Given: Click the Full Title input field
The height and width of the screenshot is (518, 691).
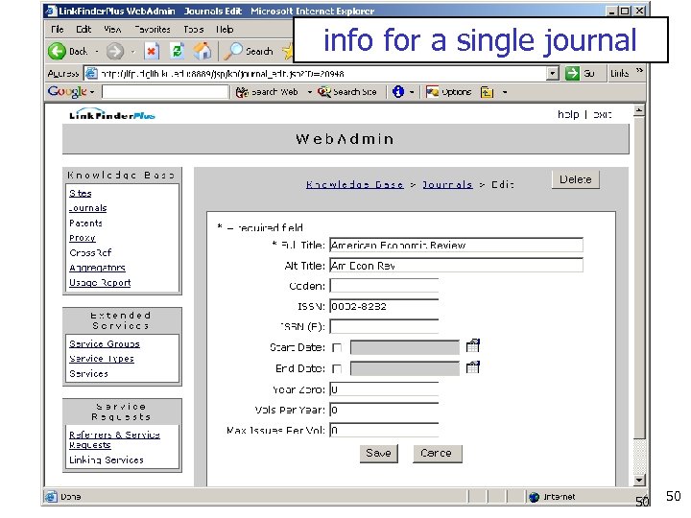Looking at the screenshot, I should (x=456, y=245).
